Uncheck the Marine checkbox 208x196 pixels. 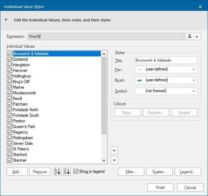[10, 87]
